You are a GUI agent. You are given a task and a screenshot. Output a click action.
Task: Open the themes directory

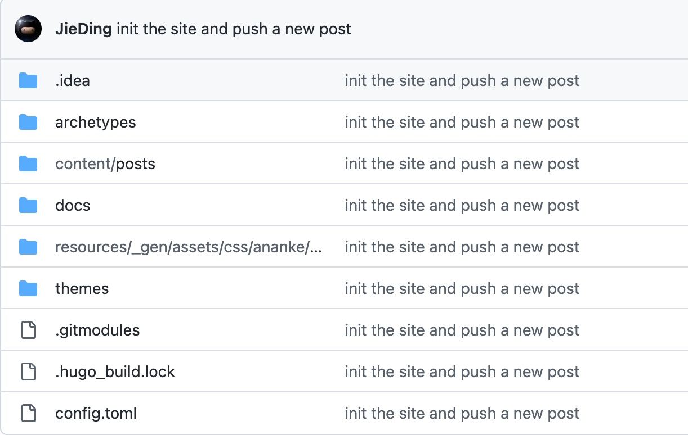(82, 289)
